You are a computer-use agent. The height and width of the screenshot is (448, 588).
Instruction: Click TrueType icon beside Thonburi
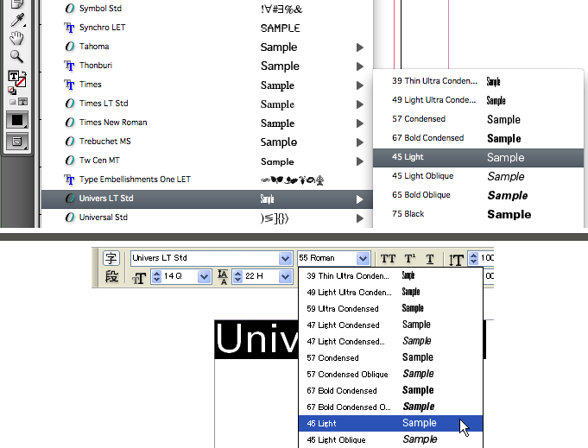pos(69,66)
